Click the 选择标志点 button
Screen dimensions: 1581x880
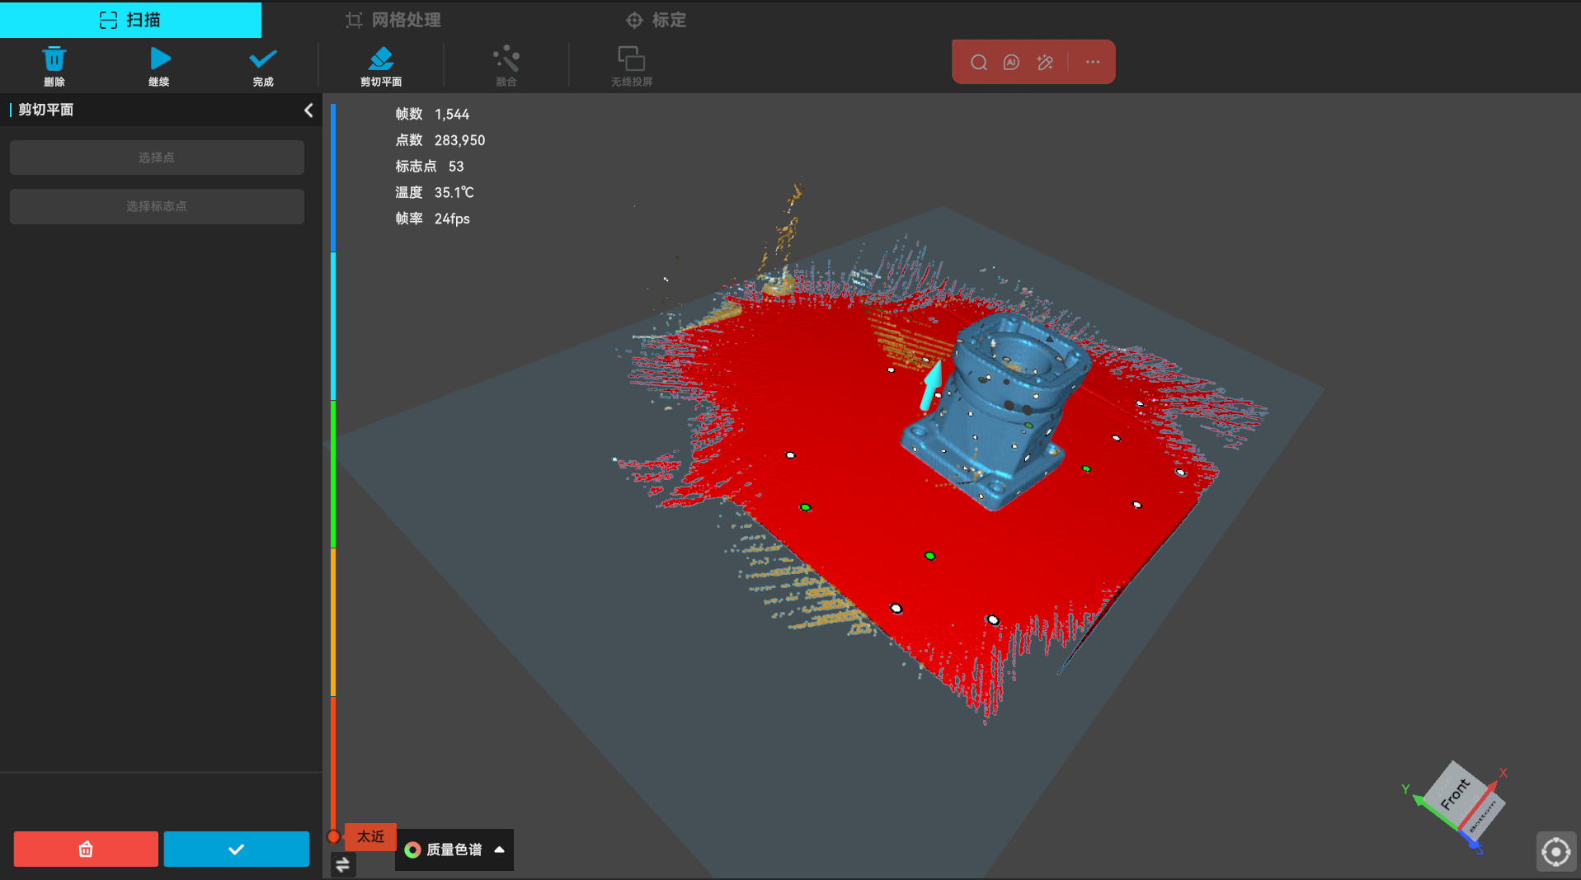157,206
